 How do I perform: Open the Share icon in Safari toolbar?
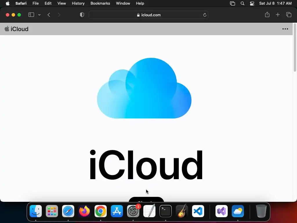[267, 15]
